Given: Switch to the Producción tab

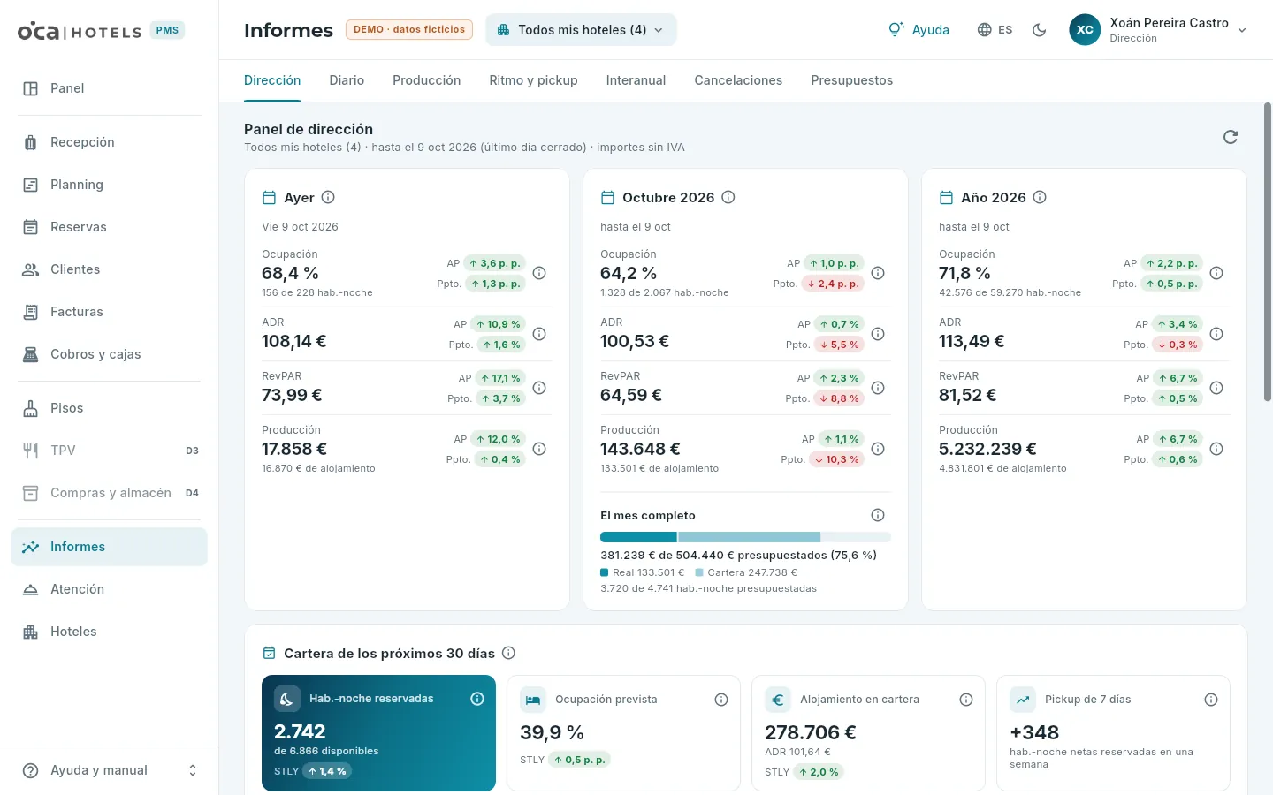Looking at the screenshot, I should [426, 80].
